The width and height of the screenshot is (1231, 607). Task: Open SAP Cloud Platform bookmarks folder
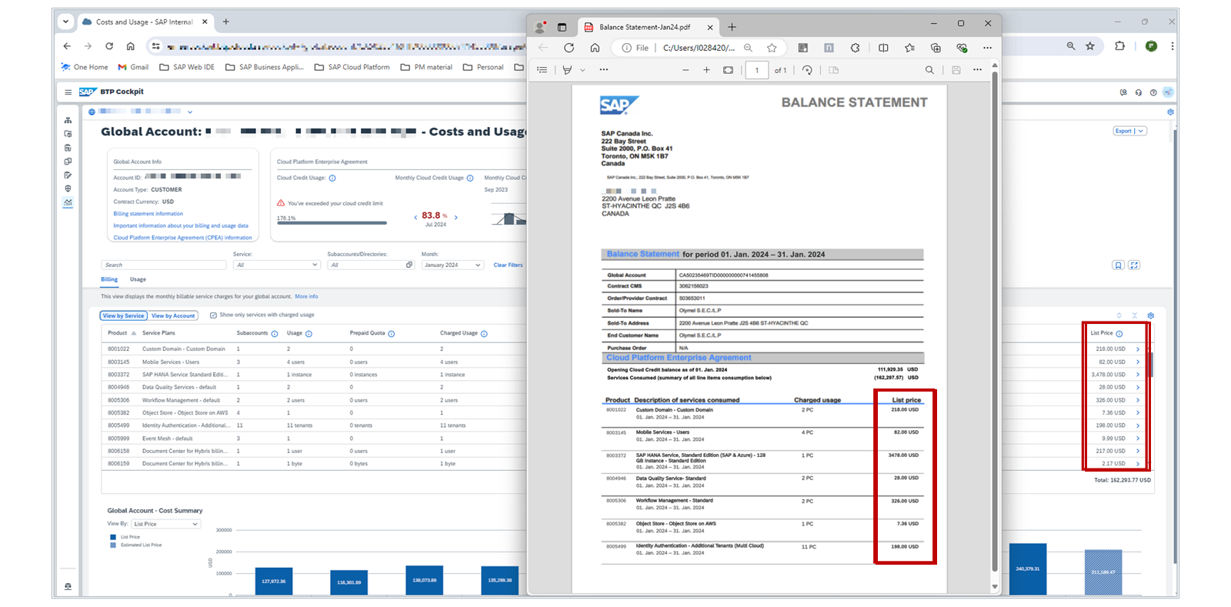(x=352, y=67)
